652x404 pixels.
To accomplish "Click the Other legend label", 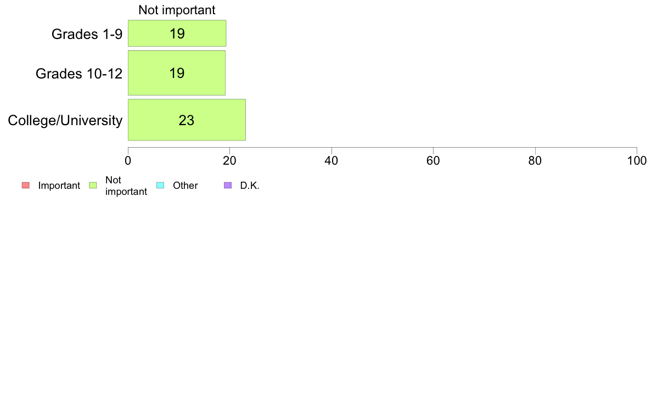I will point(186,186).
